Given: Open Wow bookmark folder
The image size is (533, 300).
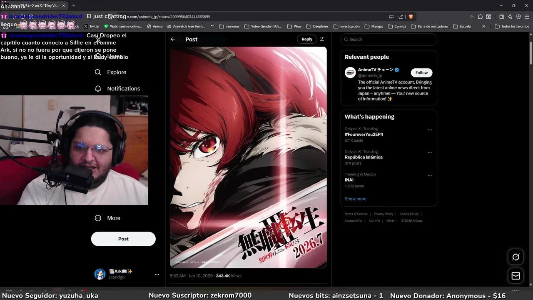Looking at the screenshot, I should point(294,26).
